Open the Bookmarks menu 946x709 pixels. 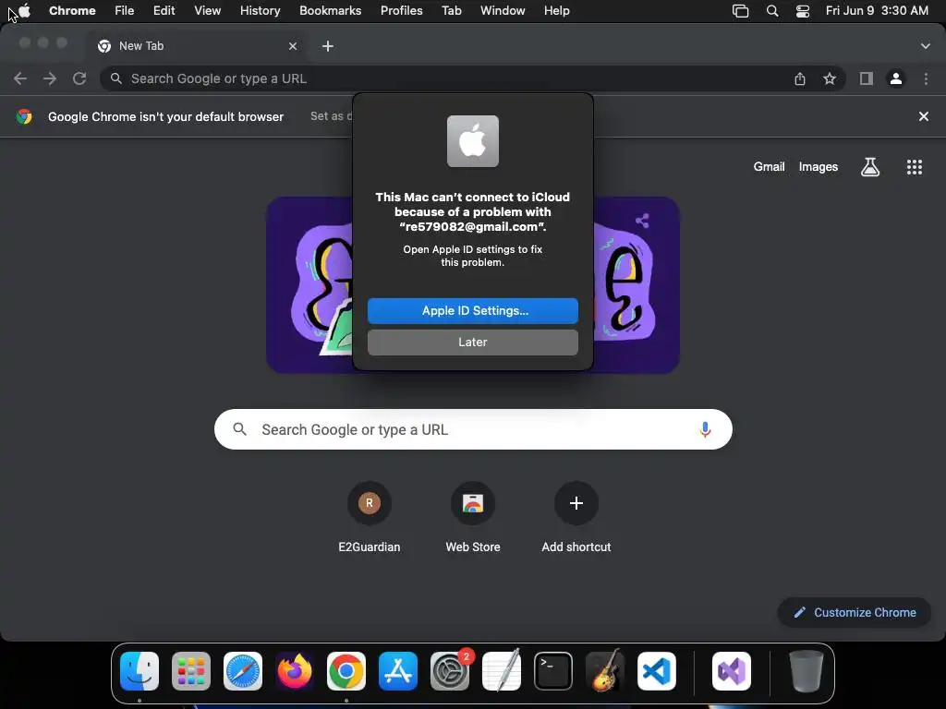(x=330, y=11)
